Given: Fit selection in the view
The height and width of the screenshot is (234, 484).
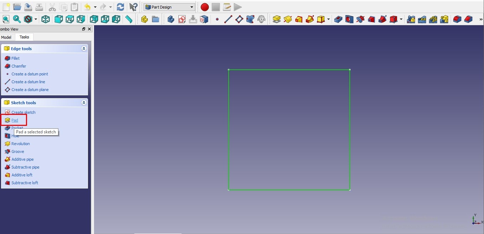Looking at the screenshot, I should point(17,19).
